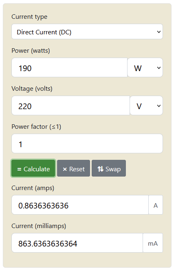Click the mA unit addon
Screen dimensions: 176x271
[x=153, y=243]
